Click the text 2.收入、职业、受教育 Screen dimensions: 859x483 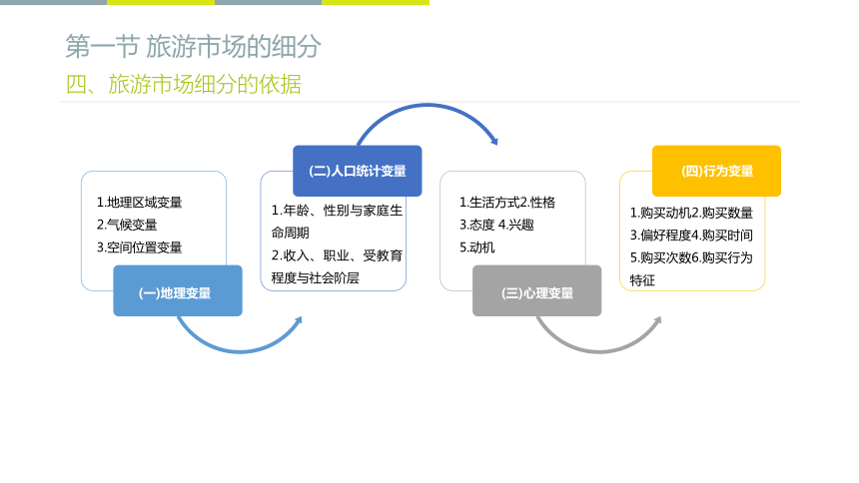(x=337, y=255)
